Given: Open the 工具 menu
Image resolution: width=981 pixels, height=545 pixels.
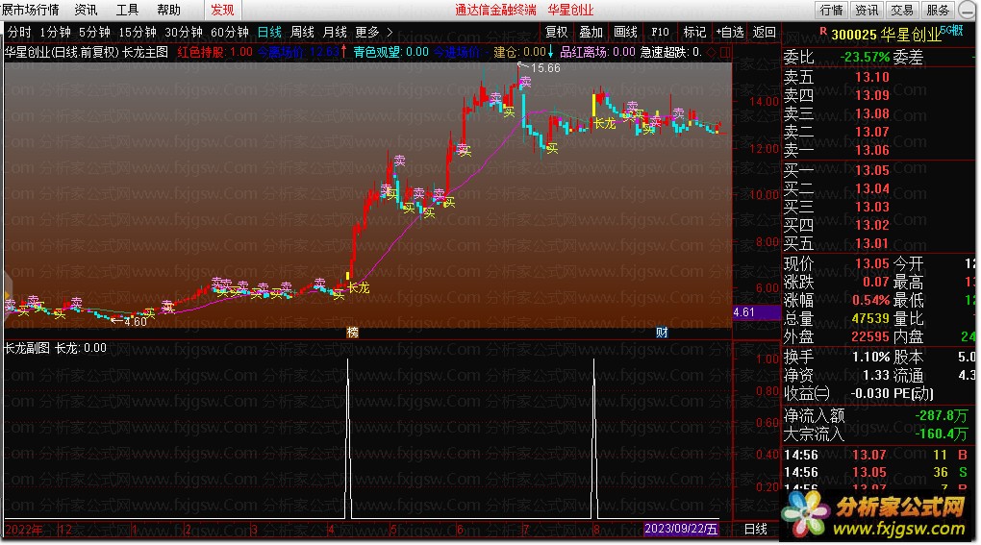Looking at the screenshot, I should (x=127, y=10).
